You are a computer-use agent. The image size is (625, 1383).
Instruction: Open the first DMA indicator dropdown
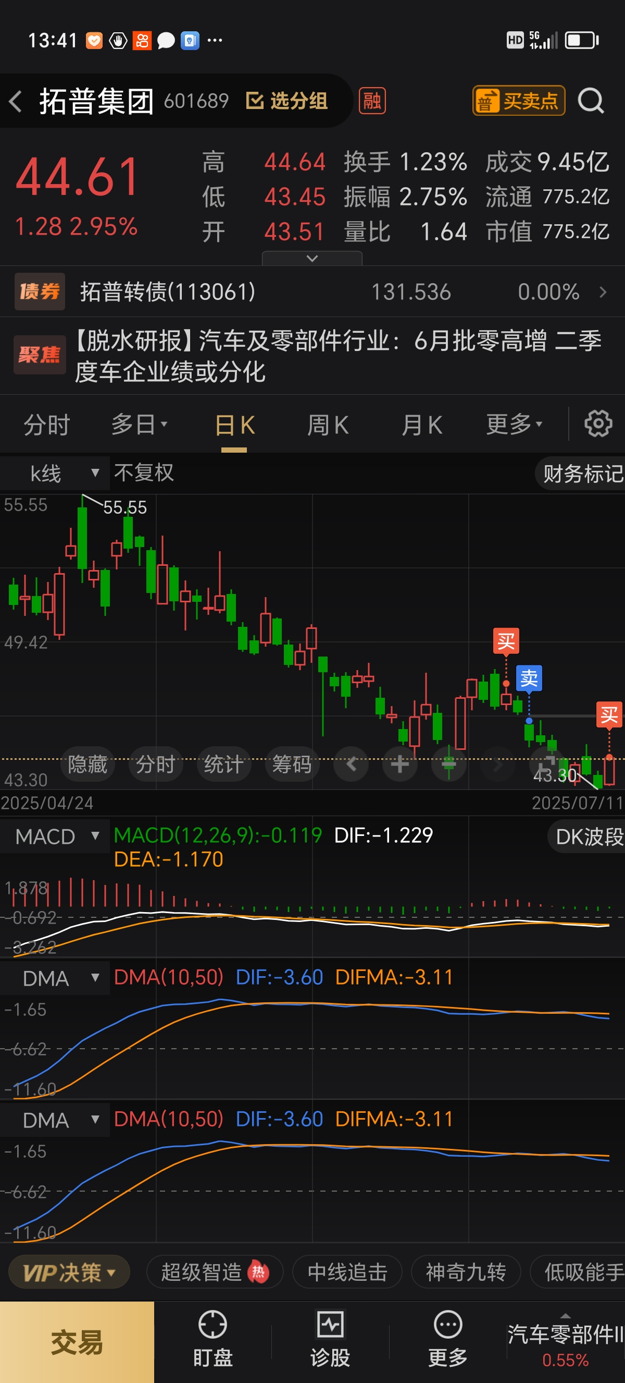coord(55,978)
